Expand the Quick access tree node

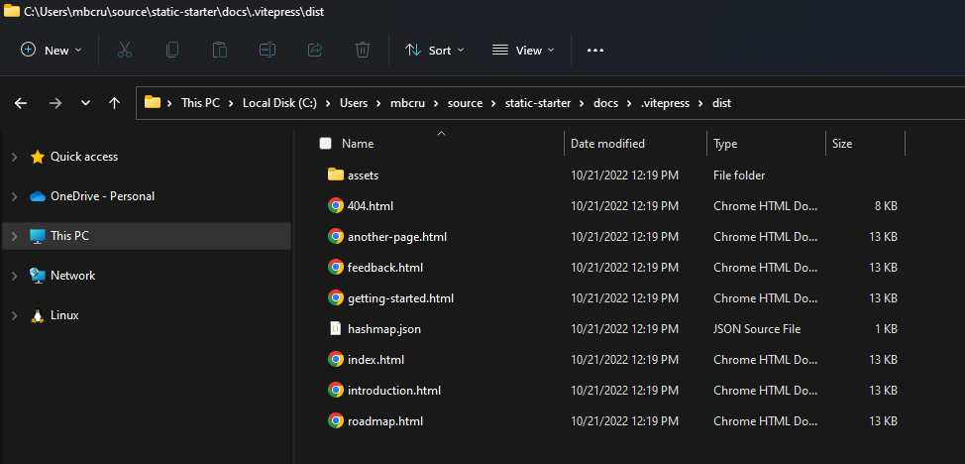[x=14, y=157]
